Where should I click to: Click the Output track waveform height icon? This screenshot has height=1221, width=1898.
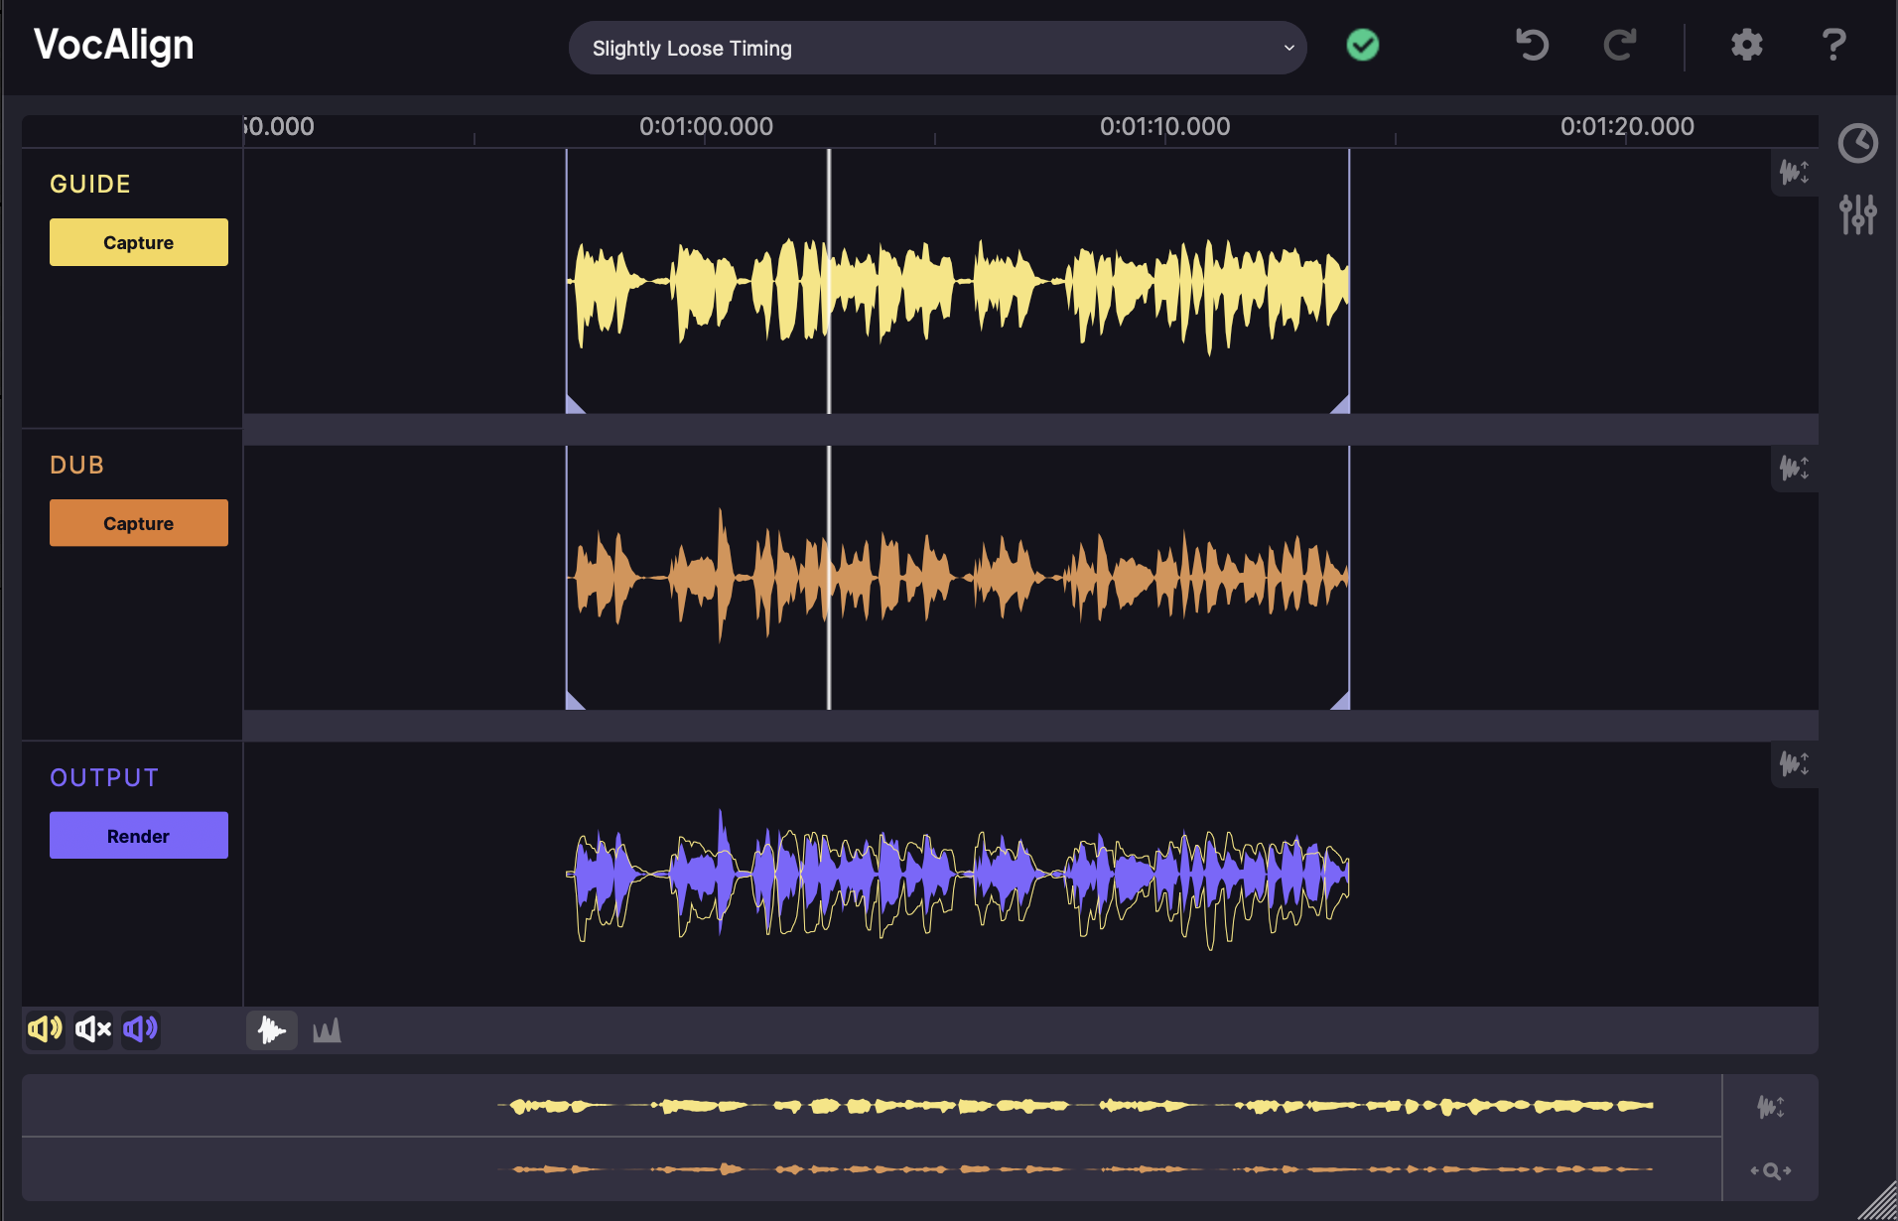(x=1796, y=764)
